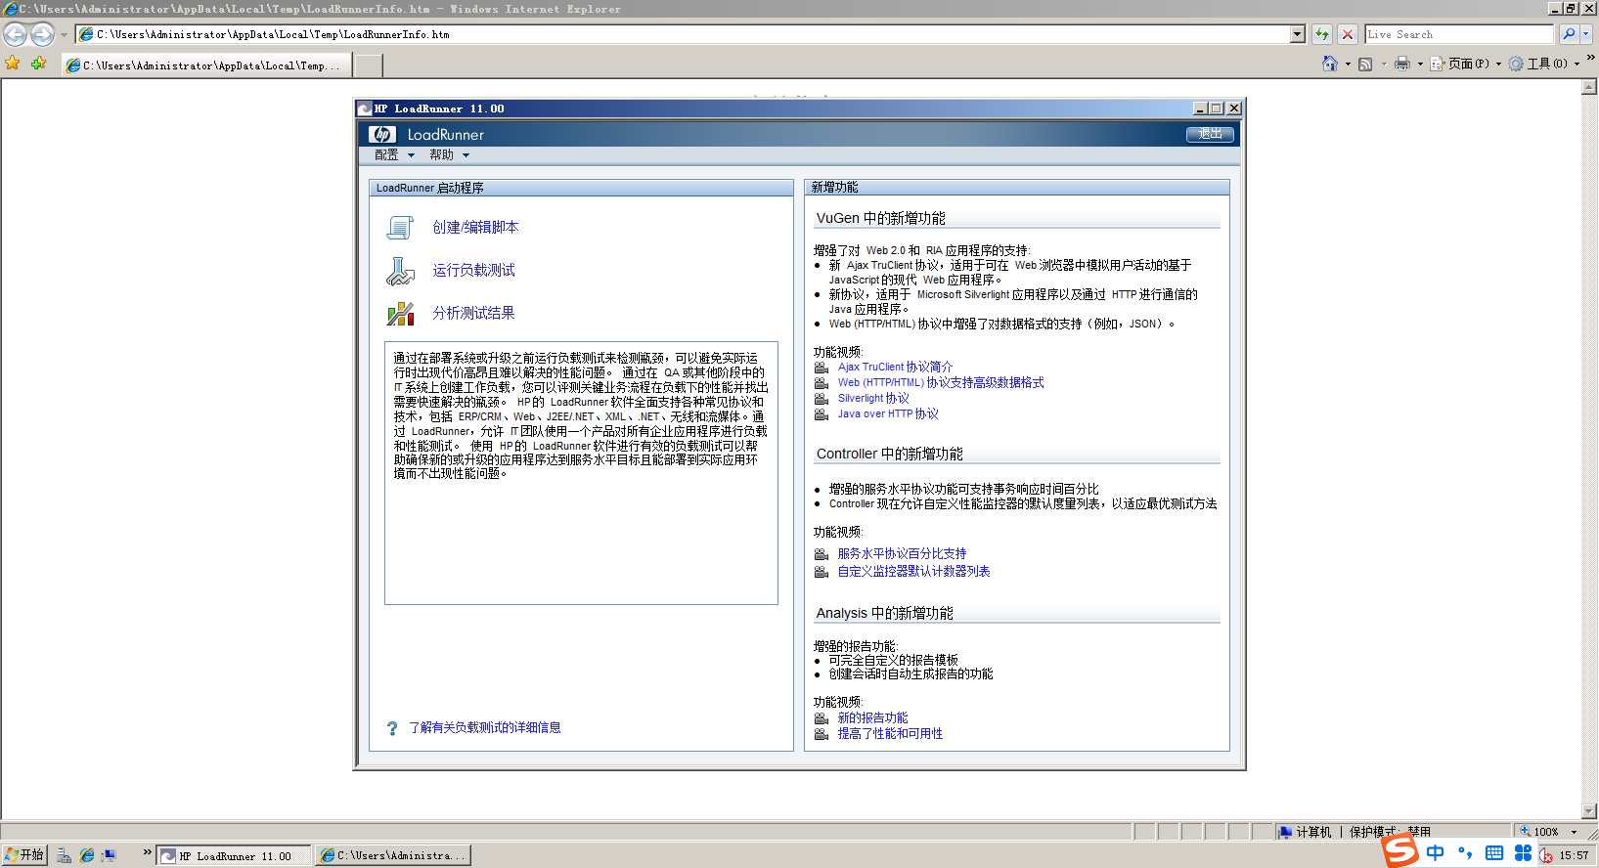The image size is (1599, 868).
Task: Click the chart icon beside 分析测试结果
Action: point(400,314)
